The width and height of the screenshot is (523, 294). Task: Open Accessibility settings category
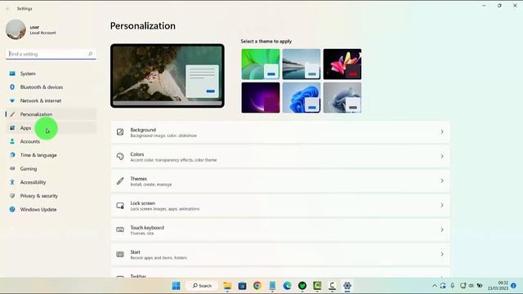(x=51, y=182)
